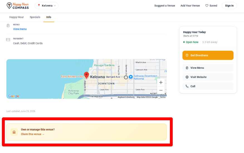This screenshot has width=244, height=153.
Task: Click the globe icon in Visit Website
Action: coord(187,77)
